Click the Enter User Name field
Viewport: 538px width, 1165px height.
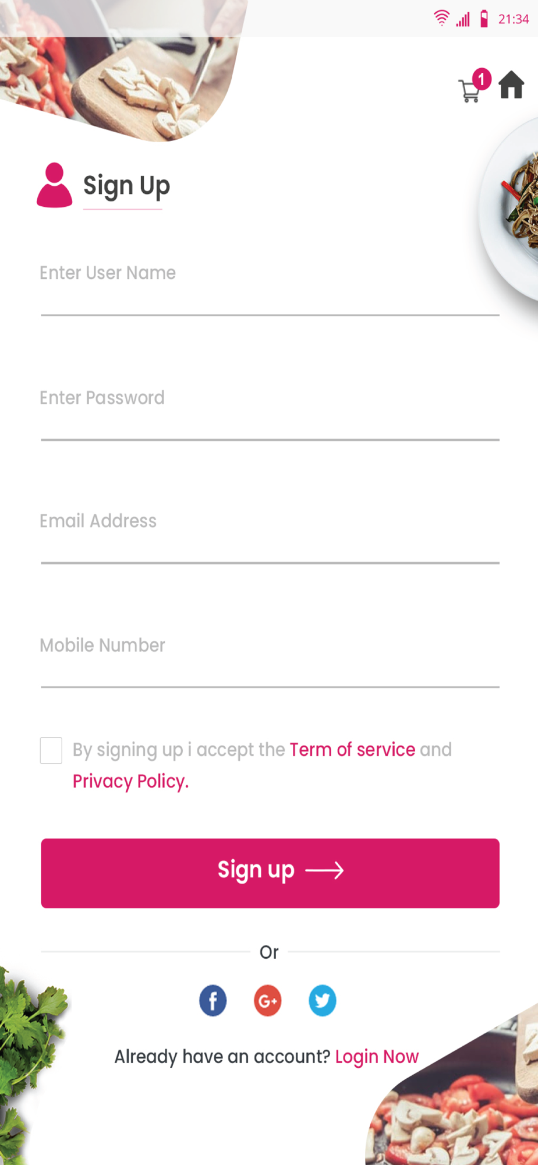[270, 285]
